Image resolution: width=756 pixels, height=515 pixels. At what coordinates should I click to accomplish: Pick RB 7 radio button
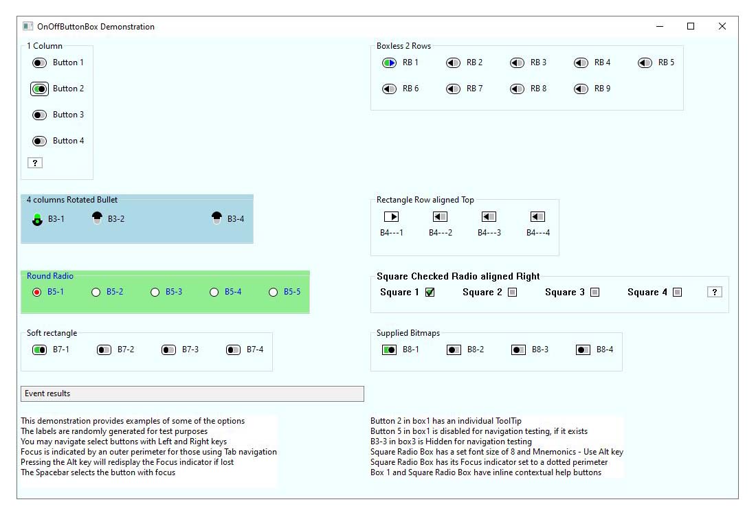click(453, 89)
